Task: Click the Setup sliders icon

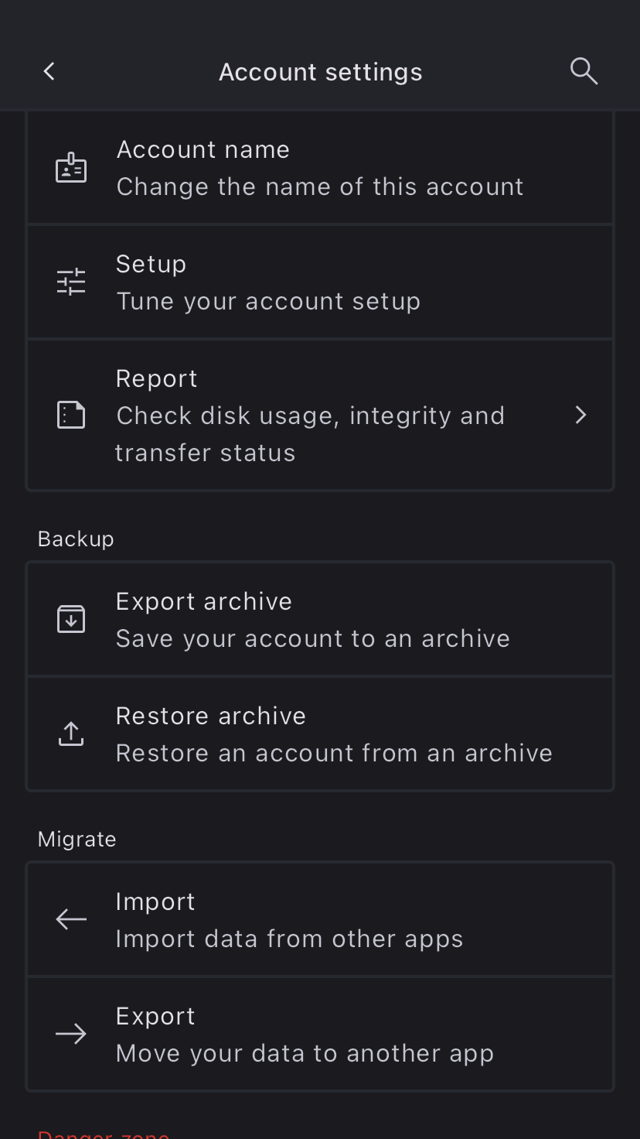Action: pyautogui.click(x=71, y=282)
